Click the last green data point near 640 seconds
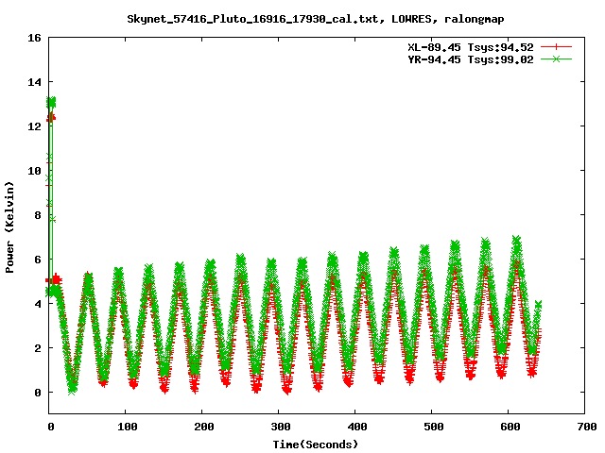This screenshot has width=605, height=453. point(538,305)
